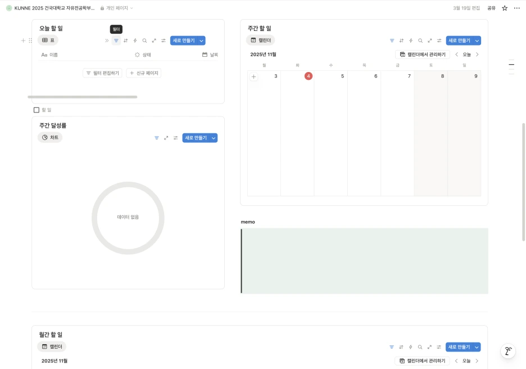Screen dimensions: 526x369
Task: Click the 상태 column header
Action: 143,55
